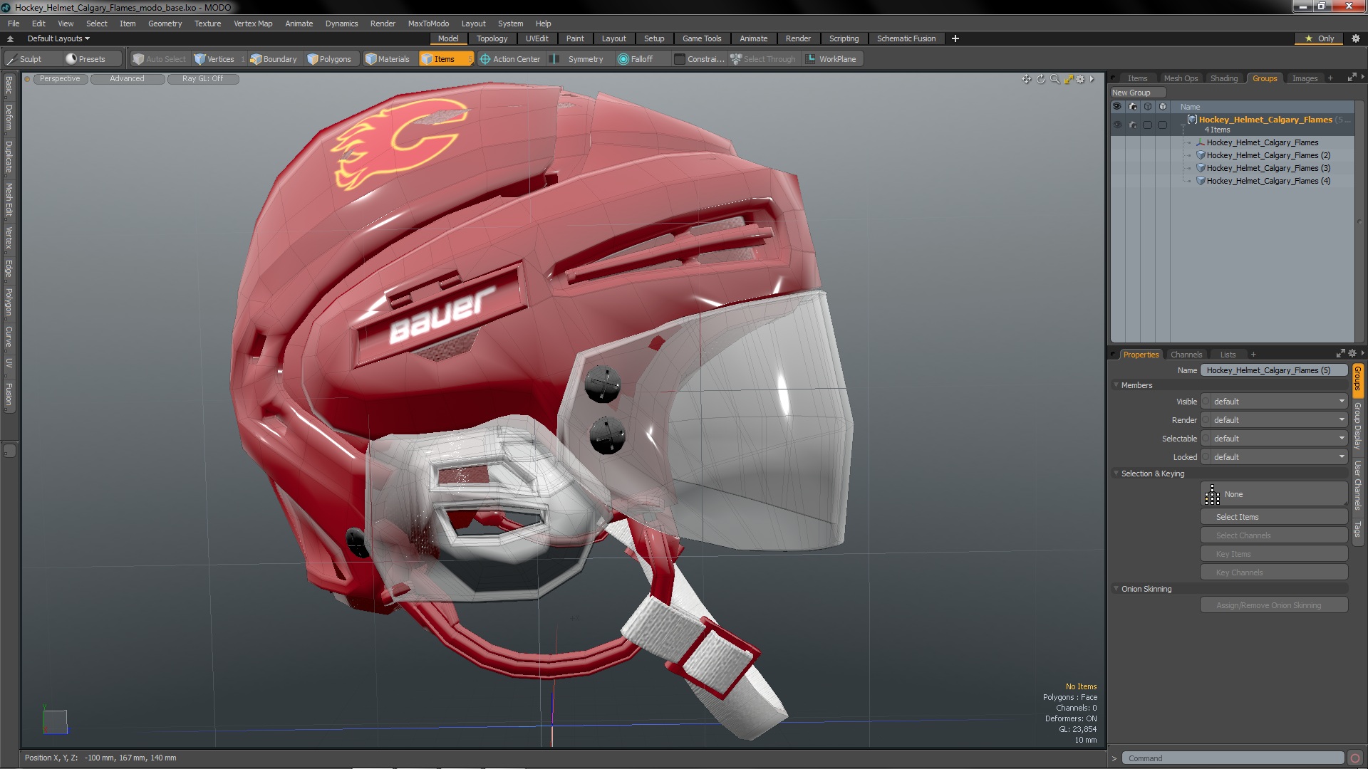Click the viewport zoom magnifier icon
The width and height of the screenshot is (1368, 769).
pyautogui.click(x=1054, y=79)
